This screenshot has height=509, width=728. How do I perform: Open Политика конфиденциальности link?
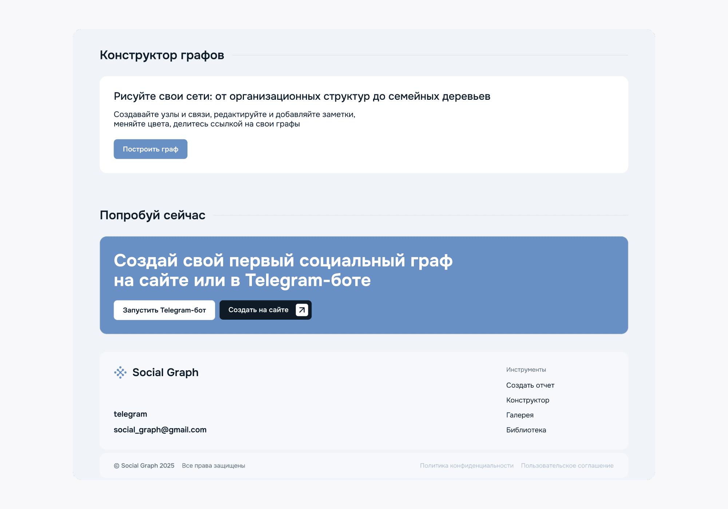pyautogui.click(x=466, y=466)
